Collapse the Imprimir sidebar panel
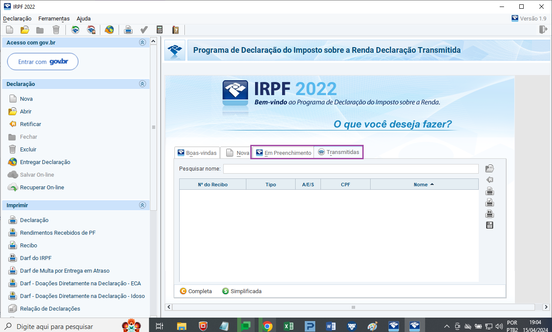Screen dimensions: 552x332 142,205
